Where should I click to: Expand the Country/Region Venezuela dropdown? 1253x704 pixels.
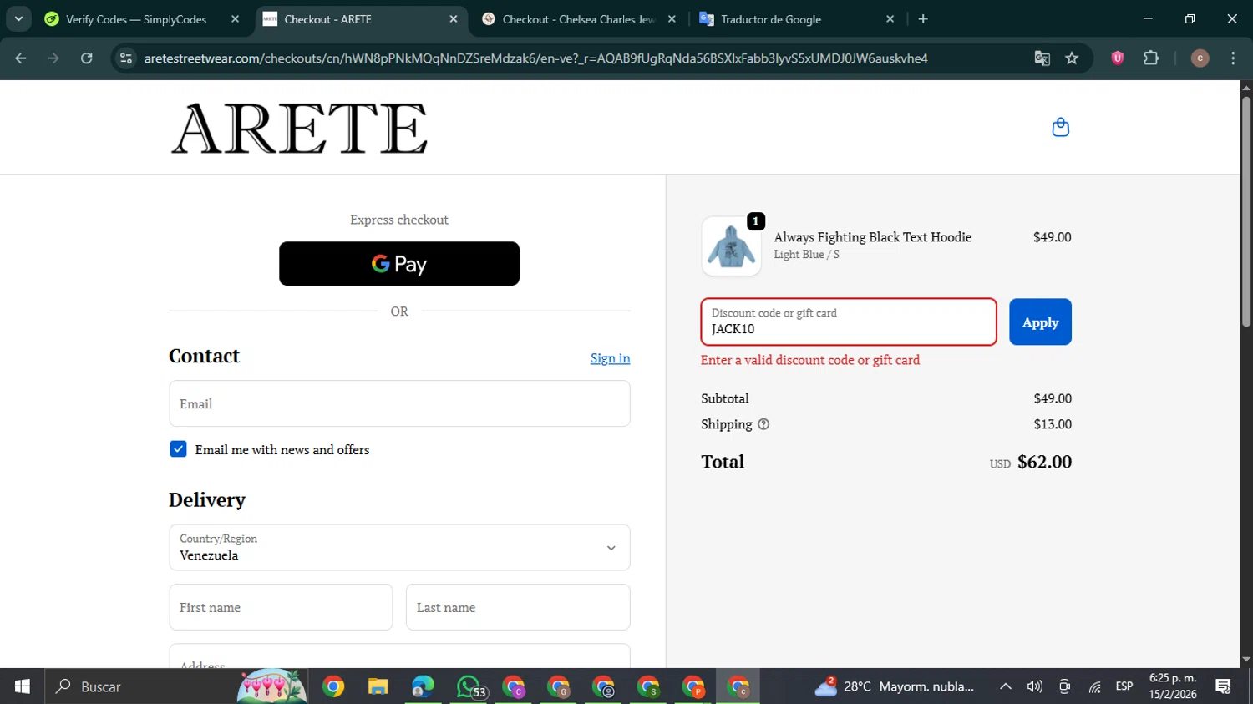pos(399,548)
